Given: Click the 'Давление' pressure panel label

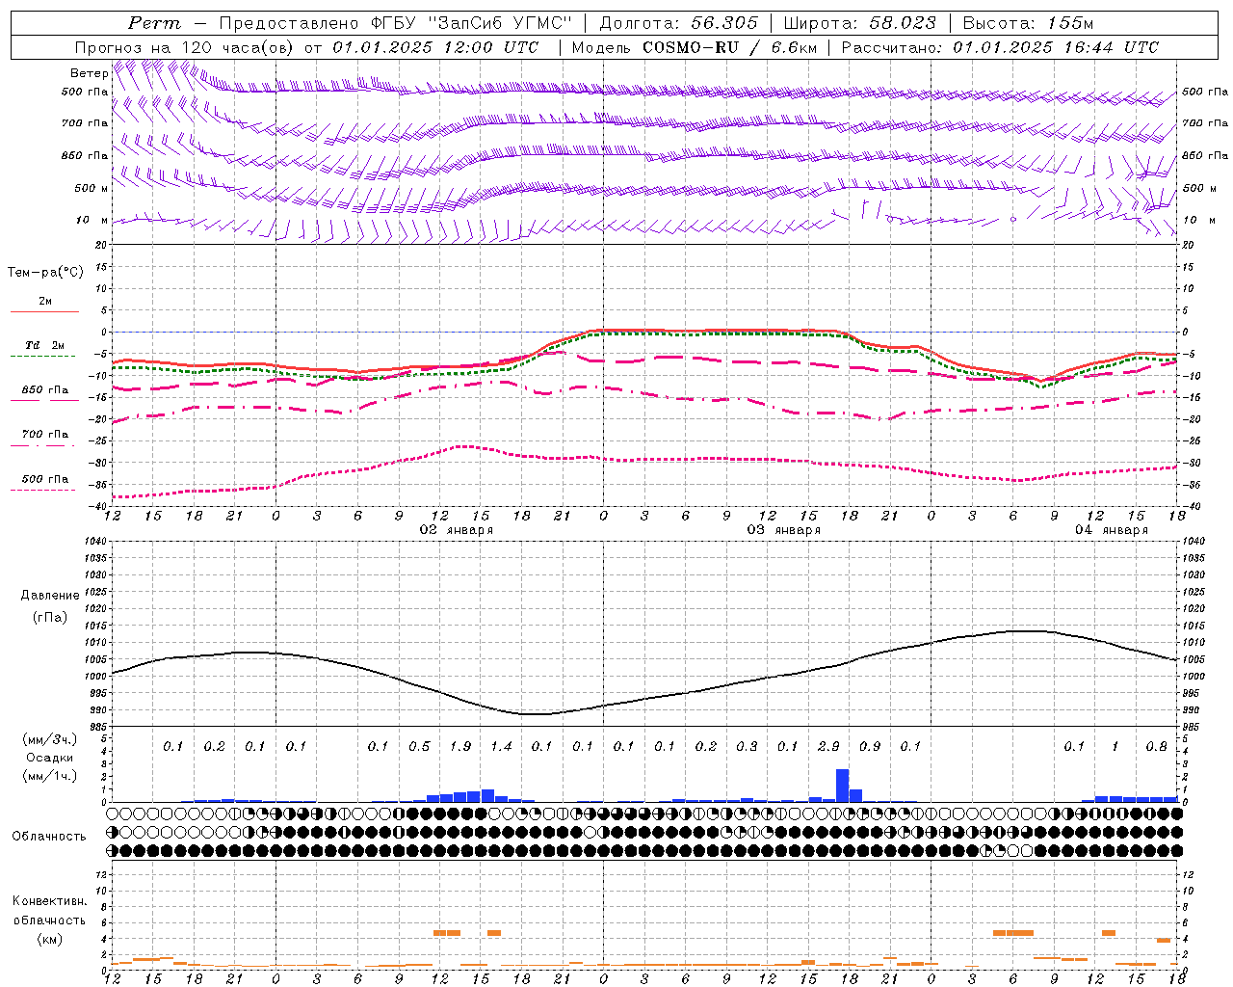Looking at the screenshot, I should (x=50, y=596).
